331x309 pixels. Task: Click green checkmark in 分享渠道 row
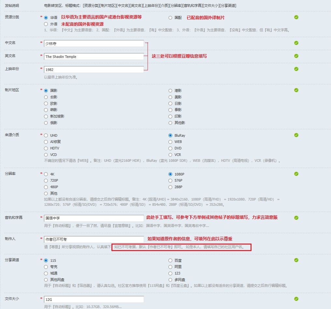(296, 260)
